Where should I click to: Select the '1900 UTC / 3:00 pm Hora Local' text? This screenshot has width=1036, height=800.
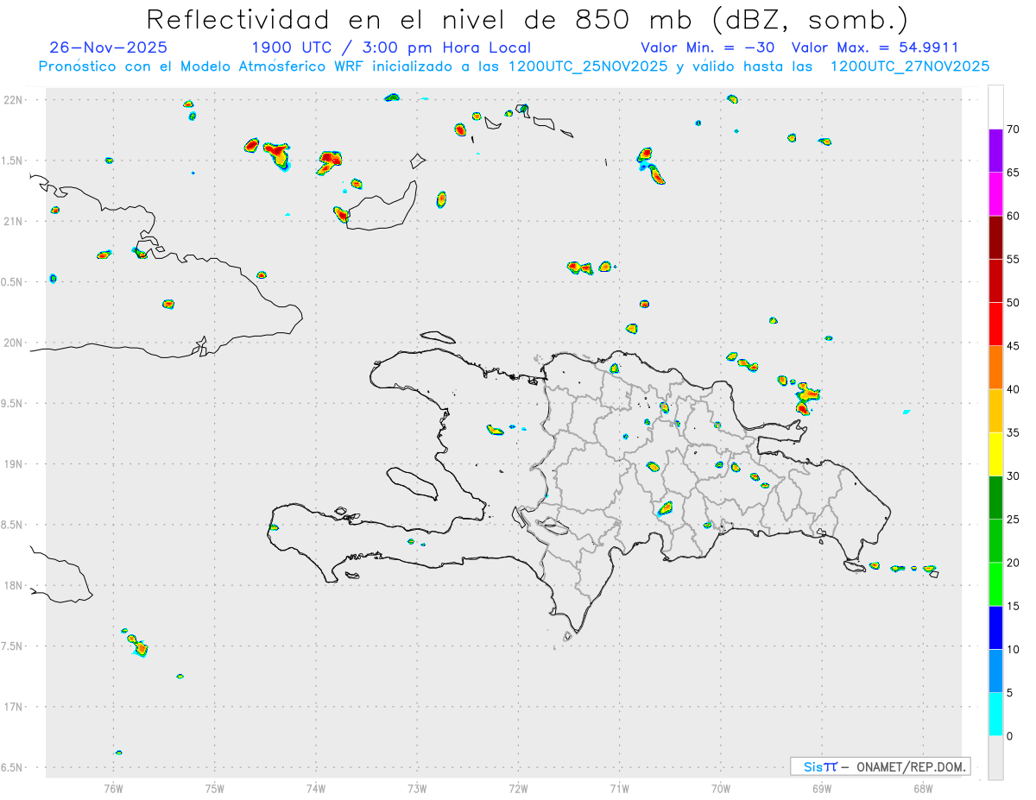coord(391,47)
